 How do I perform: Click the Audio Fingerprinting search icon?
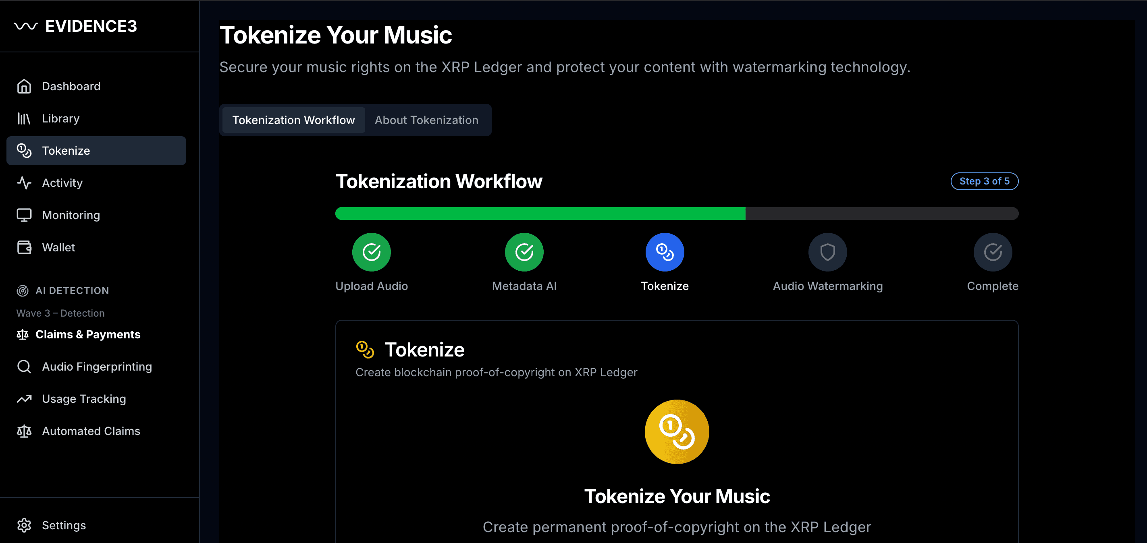[x=24, y=367]
